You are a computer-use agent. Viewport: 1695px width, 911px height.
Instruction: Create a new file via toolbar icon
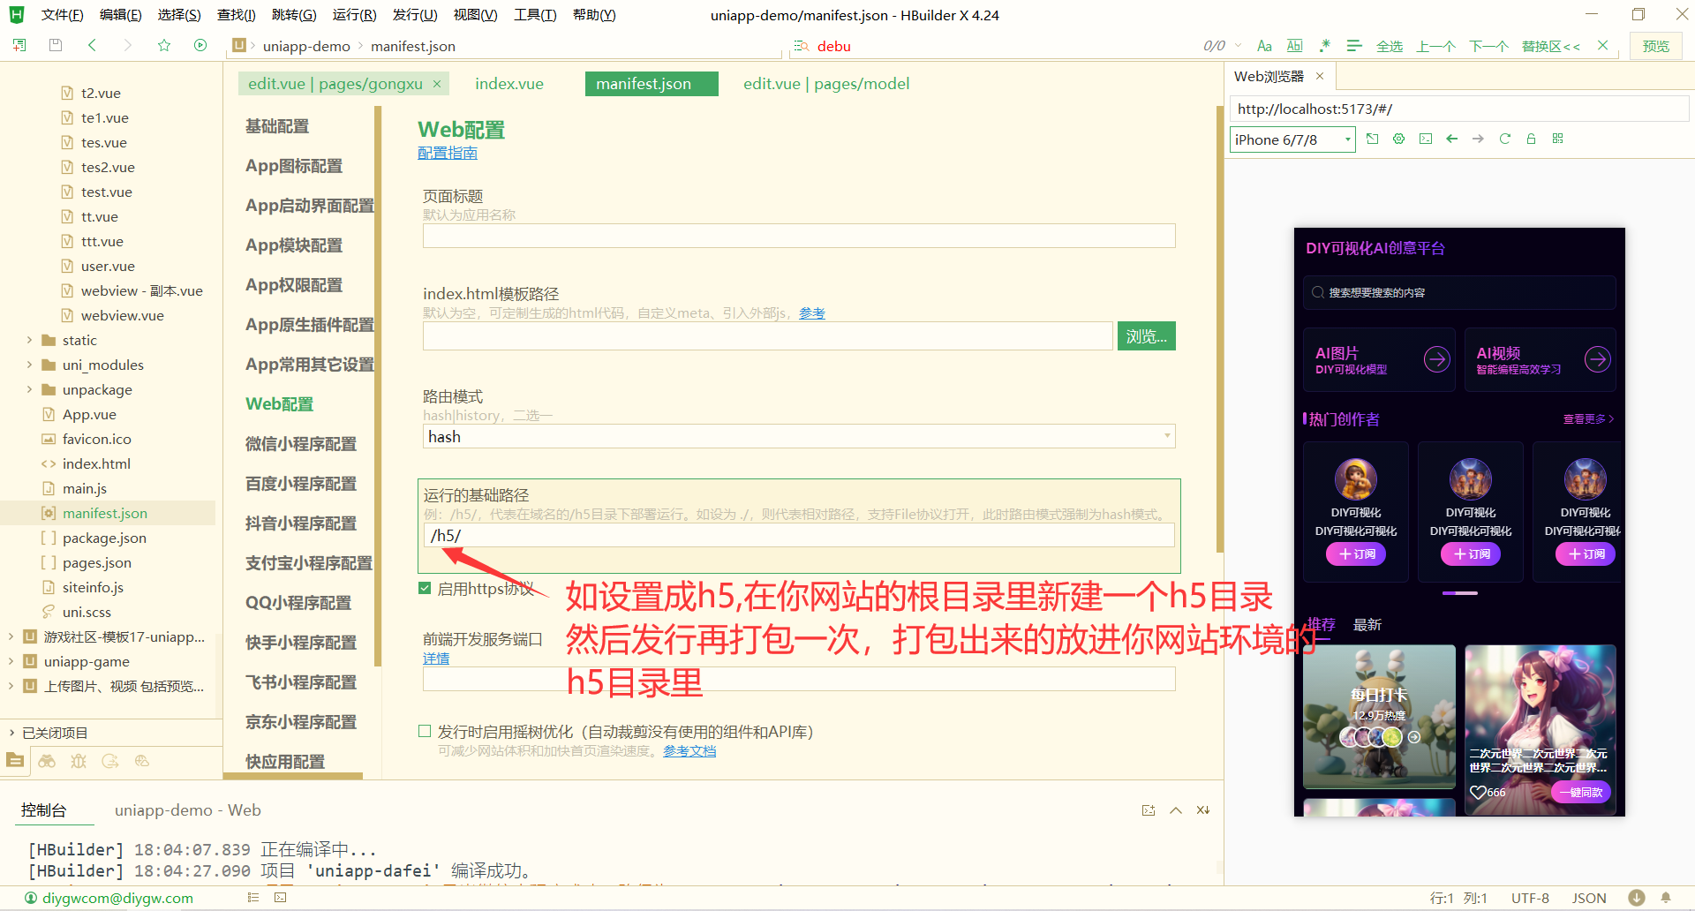[19, 45]
